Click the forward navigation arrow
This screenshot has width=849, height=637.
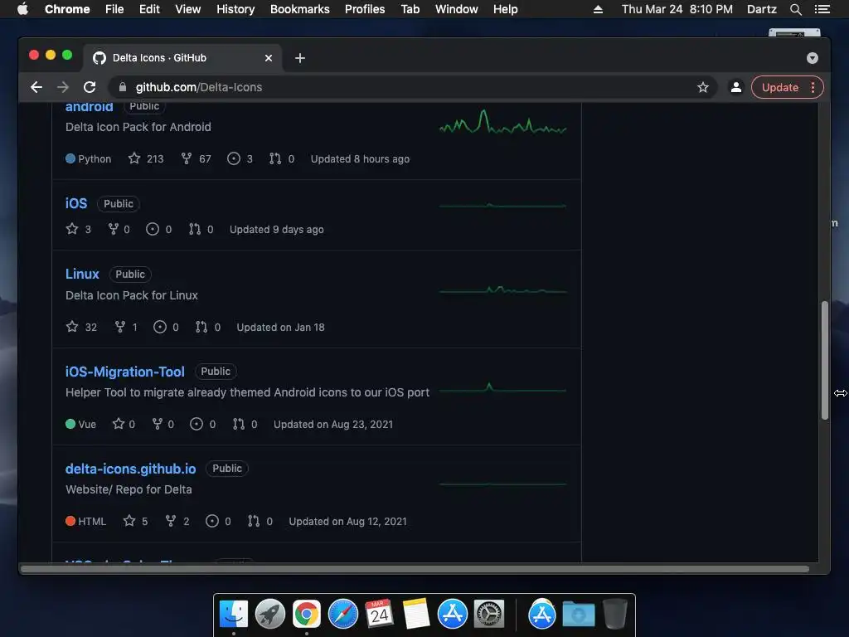pyautogui.click(x=63, y=87)
